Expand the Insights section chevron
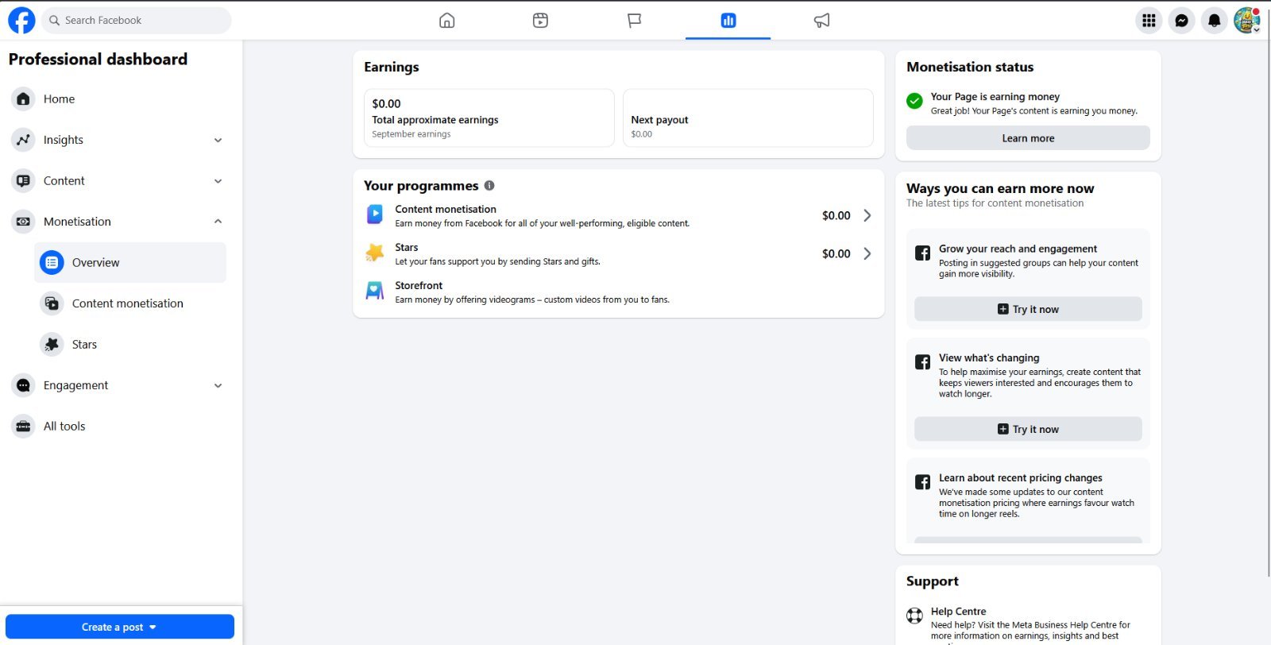The image size is (1271, 645). [x=218, y=140]
